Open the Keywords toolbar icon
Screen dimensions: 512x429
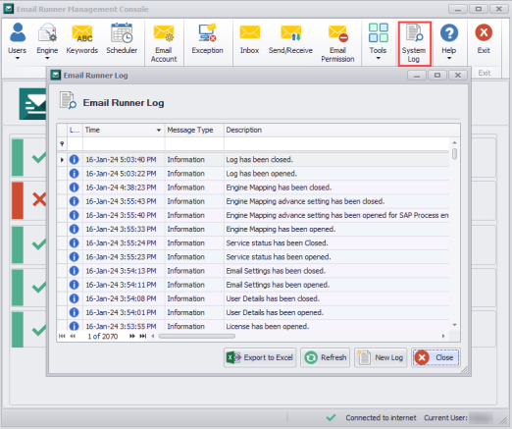82,33
